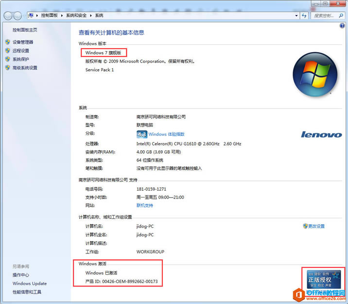
Task: Click the Windows 7 旗舰版 edition text
Action: pos(103,53)
